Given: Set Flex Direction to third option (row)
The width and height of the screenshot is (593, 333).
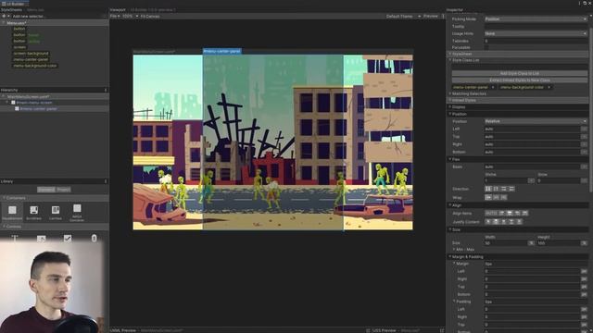Looking at the screenshot, I should tap(504, 189).
